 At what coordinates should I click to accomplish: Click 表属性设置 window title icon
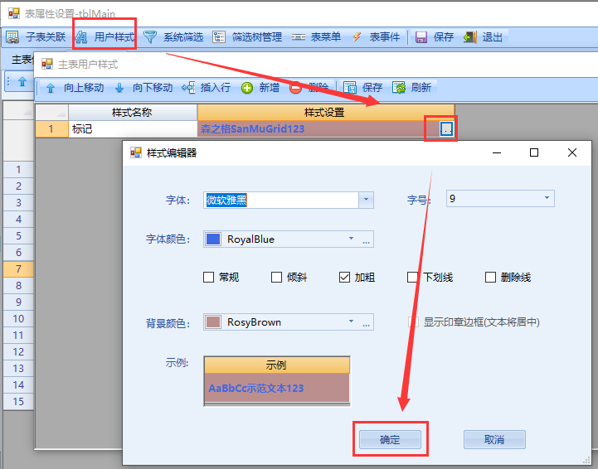click(14, 14)
